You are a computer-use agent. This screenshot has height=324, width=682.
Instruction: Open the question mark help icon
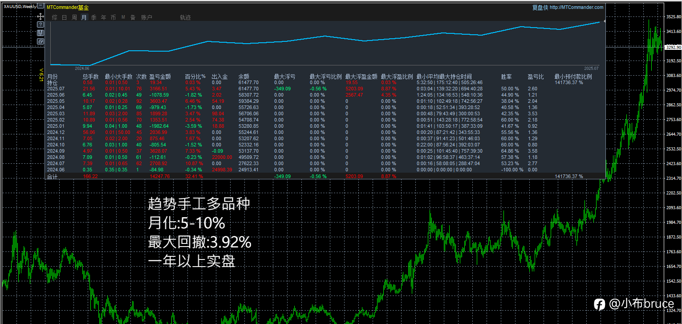click(x=41, y=24)
